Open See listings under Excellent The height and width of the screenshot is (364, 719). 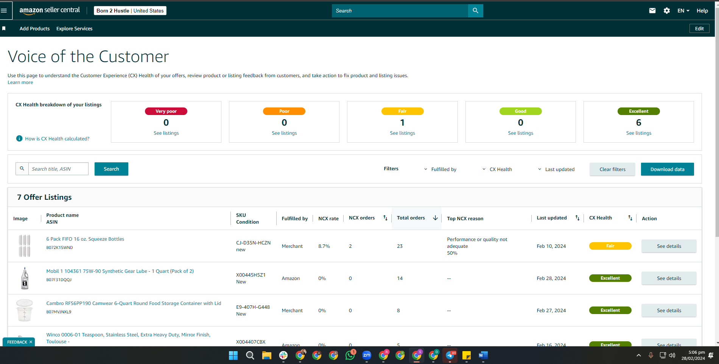point(638,133)
